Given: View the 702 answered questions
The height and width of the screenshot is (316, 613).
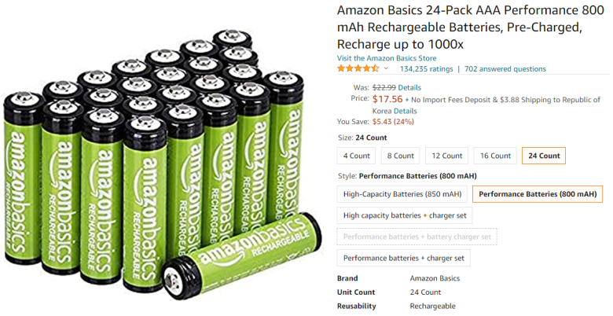Looking at the screenshot, I should pos(505,69).
